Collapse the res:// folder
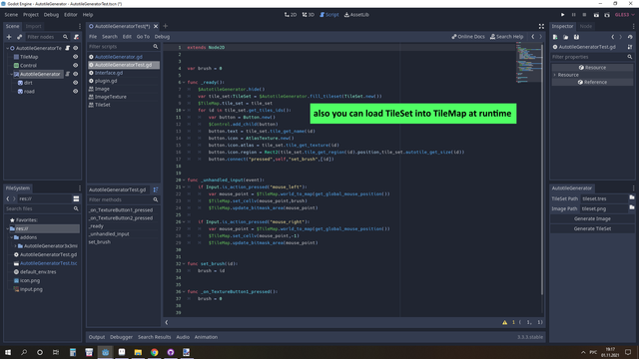This screenshot has height=359, width=639. [8, 228]
